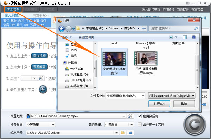
Task: Open the view options dropdown arrow
Action: 176,37
